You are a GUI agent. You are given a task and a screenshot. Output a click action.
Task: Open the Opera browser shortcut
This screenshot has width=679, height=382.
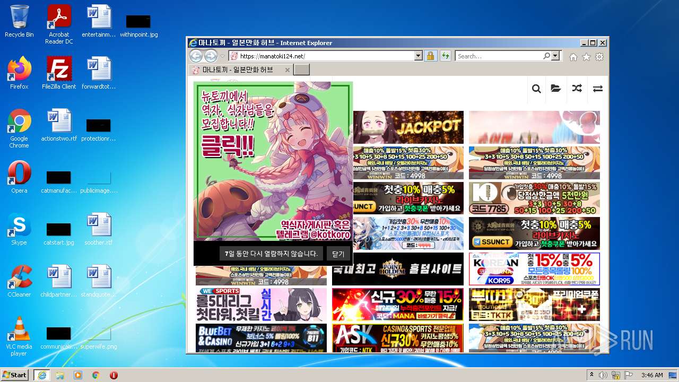[19, 177]
